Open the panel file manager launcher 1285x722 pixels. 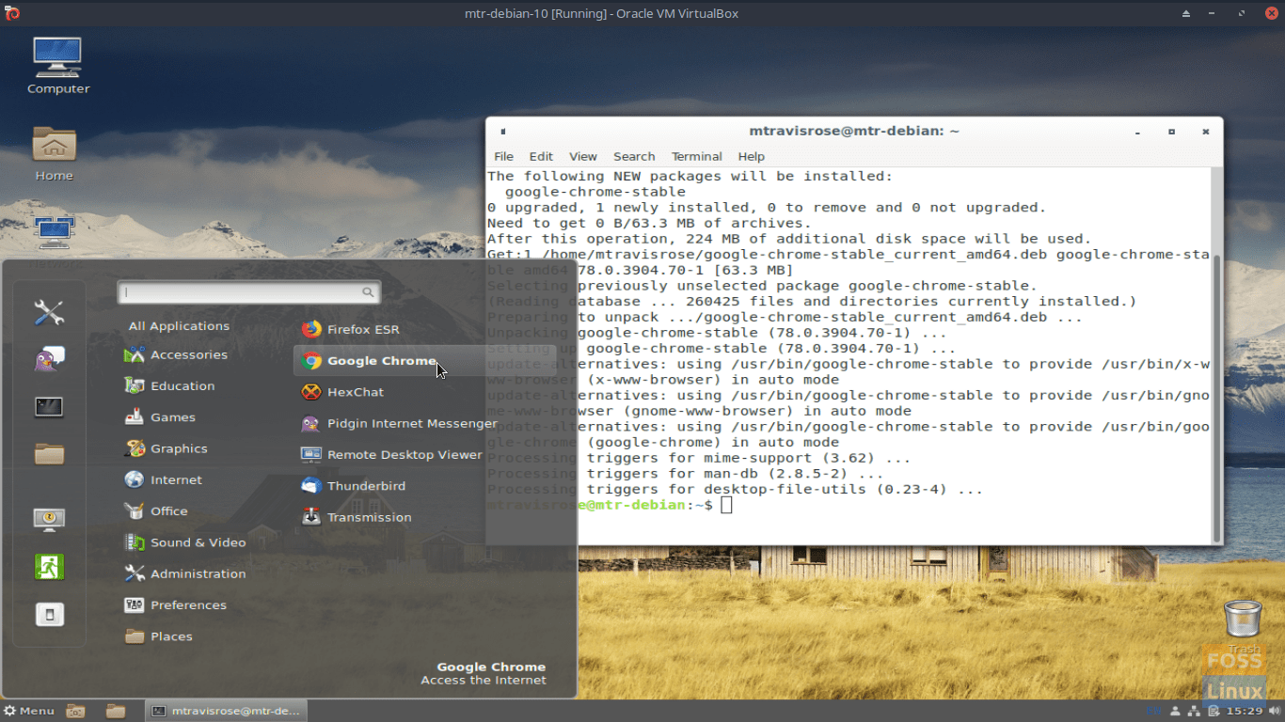click(x=116, y=711)
